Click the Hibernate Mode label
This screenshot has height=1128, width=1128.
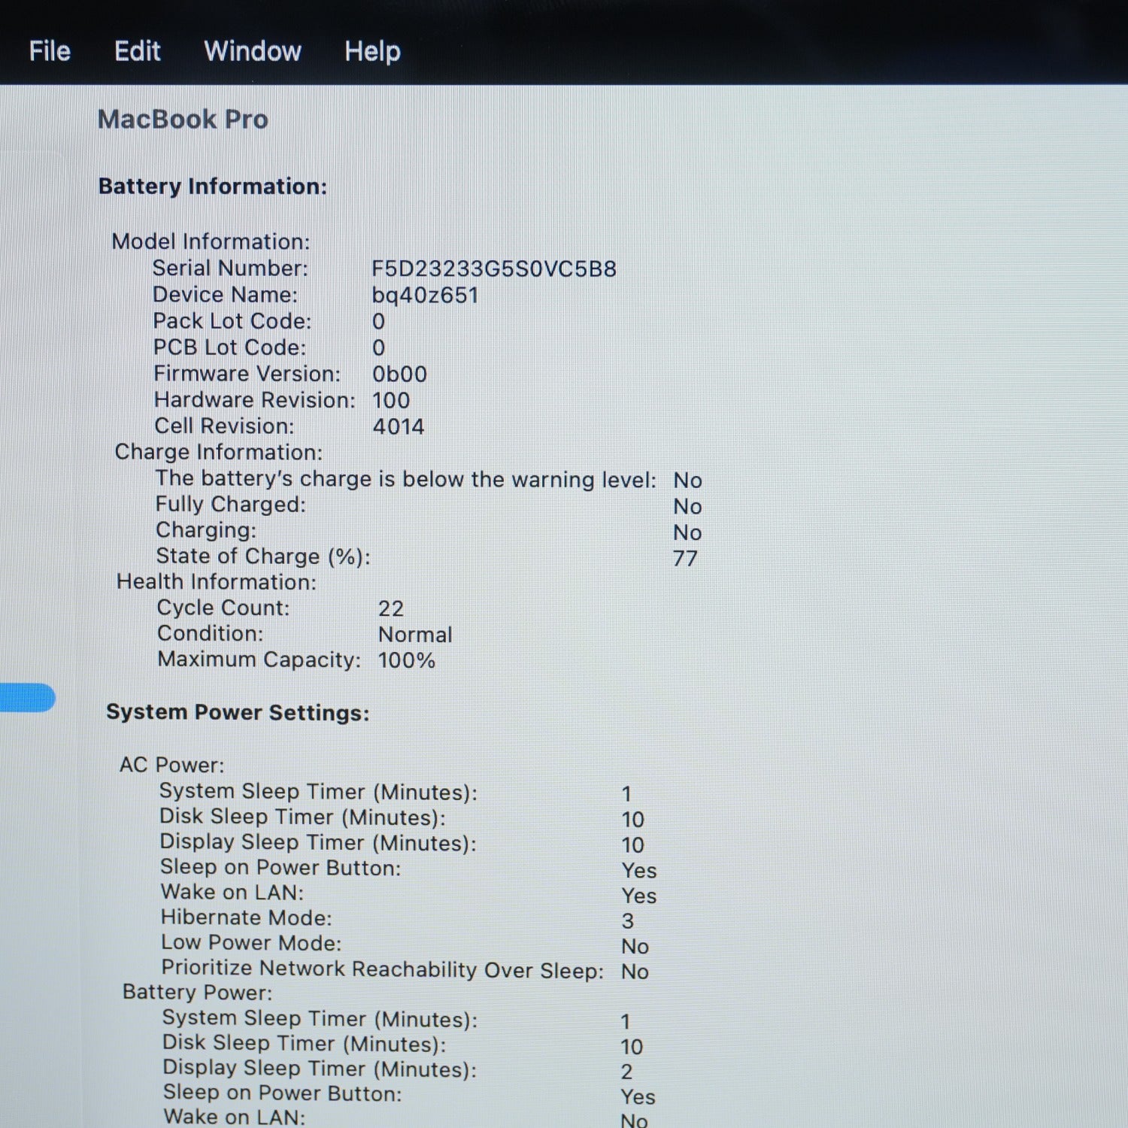click(x=246, y=917)
